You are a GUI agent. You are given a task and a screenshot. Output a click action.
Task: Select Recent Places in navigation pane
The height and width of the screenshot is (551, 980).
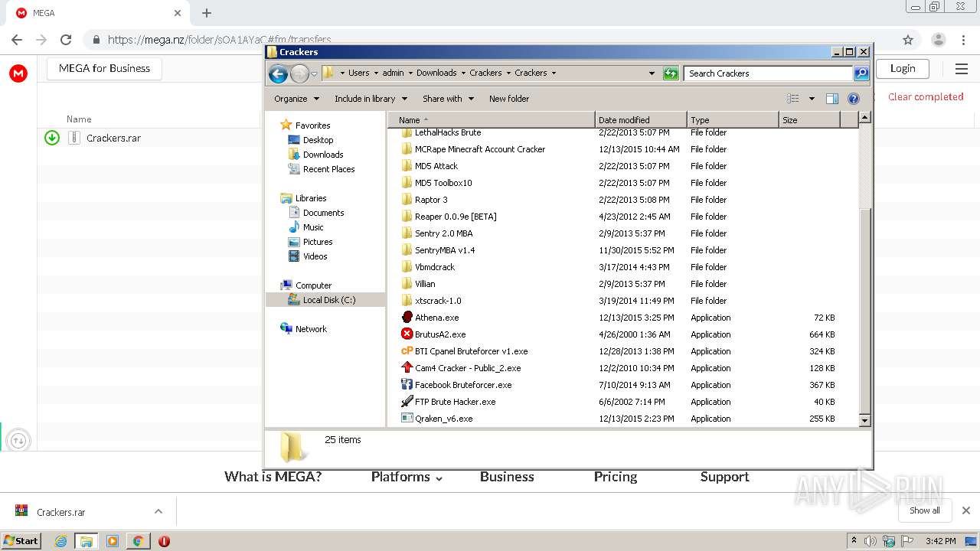pos(328,169)
